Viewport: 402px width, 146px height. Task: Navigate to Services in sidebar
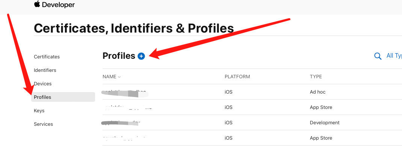coord(43,124)
